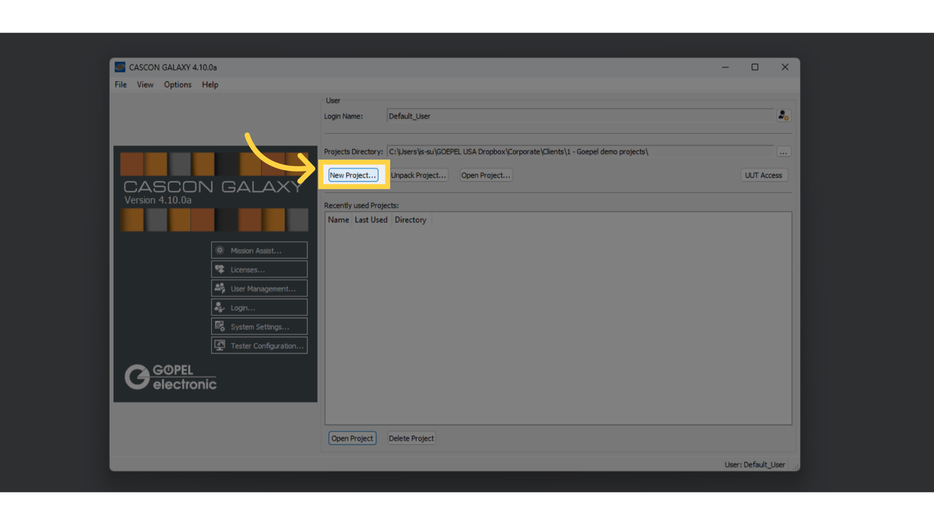Maximize the CASCON GALAXY window
Image resolution: width=934 pixels, height=525 pixels.
755,67
